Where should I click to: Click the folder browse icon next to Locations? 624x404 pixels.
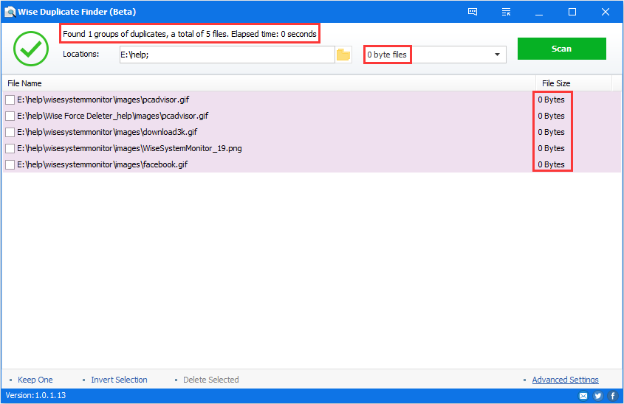pos(343,55)
